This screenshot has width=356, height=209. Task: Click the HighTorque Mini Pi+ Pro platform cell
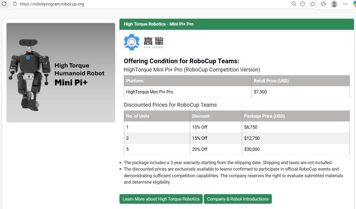(x=150, y=92)
